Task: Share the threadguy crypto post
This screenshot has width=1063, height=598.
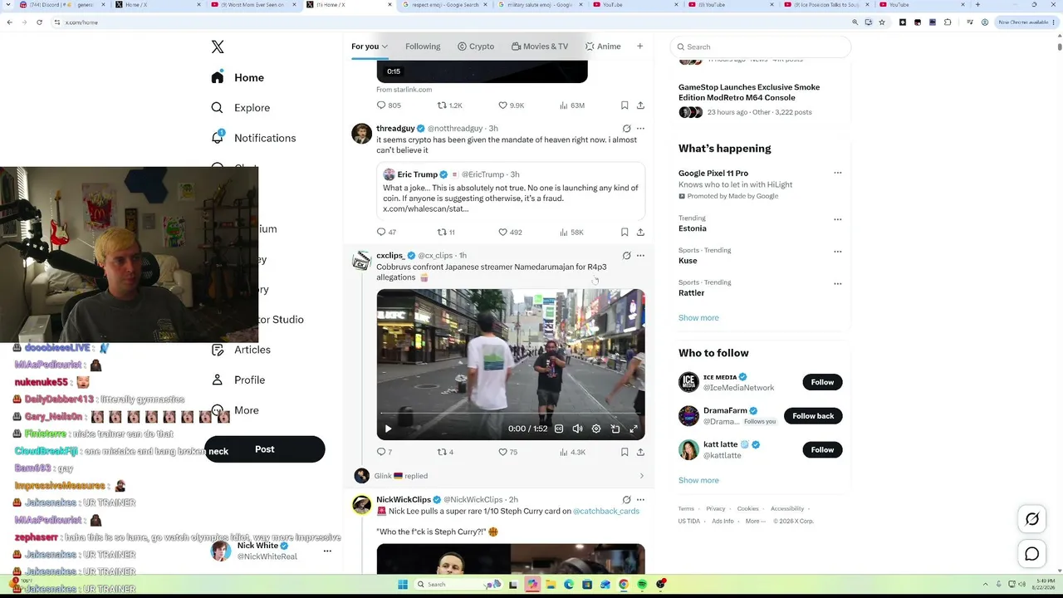Action: [x=640, y=233]
